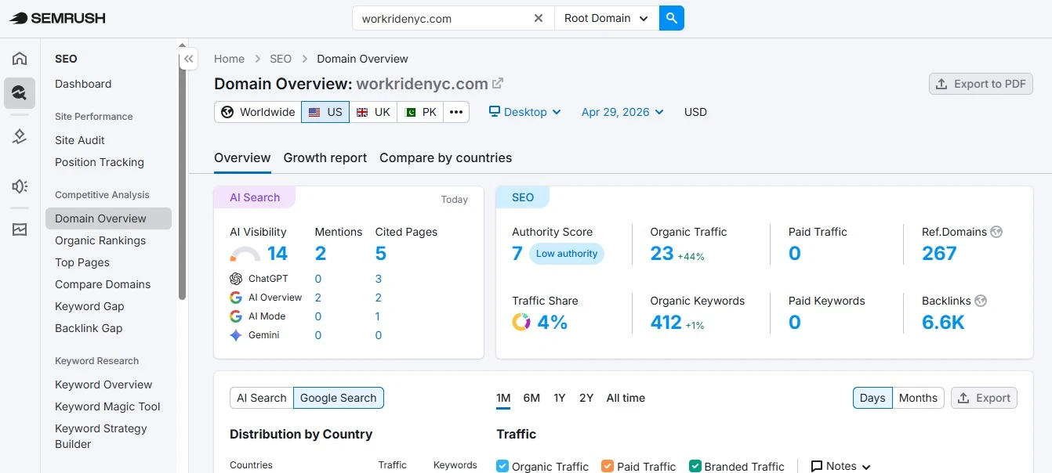Select the UK database

(x=373, y=112)
